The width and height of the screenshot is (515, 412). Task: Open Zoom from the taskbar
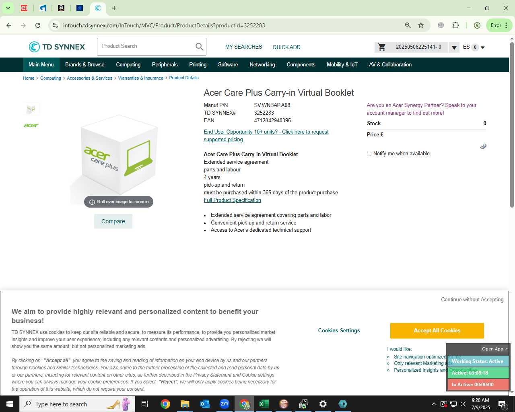click(x=225, y=404)
